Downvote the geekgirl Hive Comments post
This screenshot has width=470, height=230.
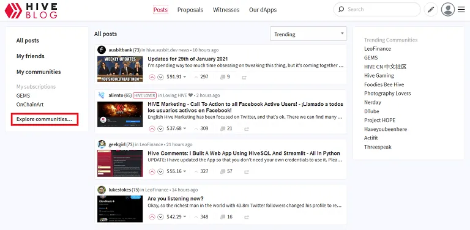[160, 172]
